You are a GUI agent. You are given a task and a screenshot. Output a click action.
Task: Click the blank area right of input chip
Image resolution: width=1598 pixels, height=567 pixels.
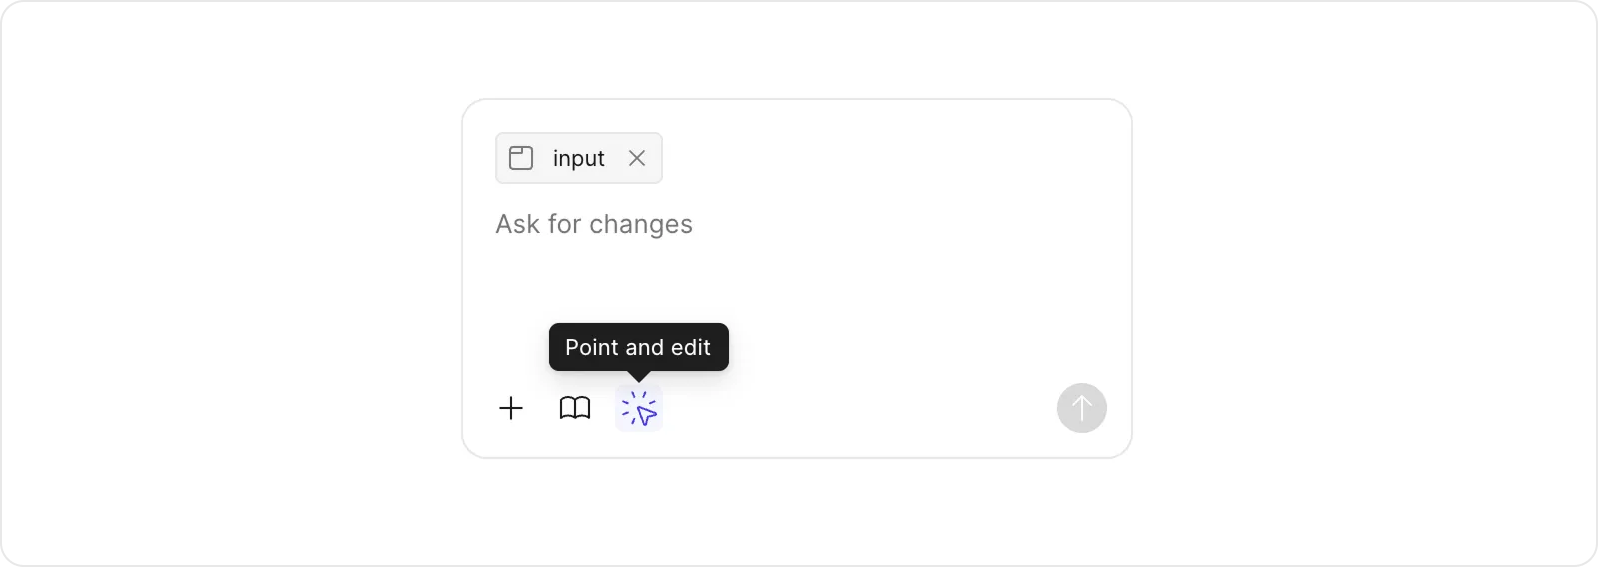point(879,158)
